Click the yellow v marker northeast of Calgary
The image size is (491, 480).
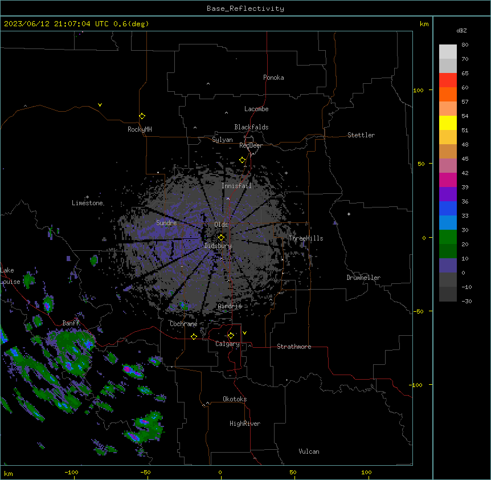[x=244, y=333]
